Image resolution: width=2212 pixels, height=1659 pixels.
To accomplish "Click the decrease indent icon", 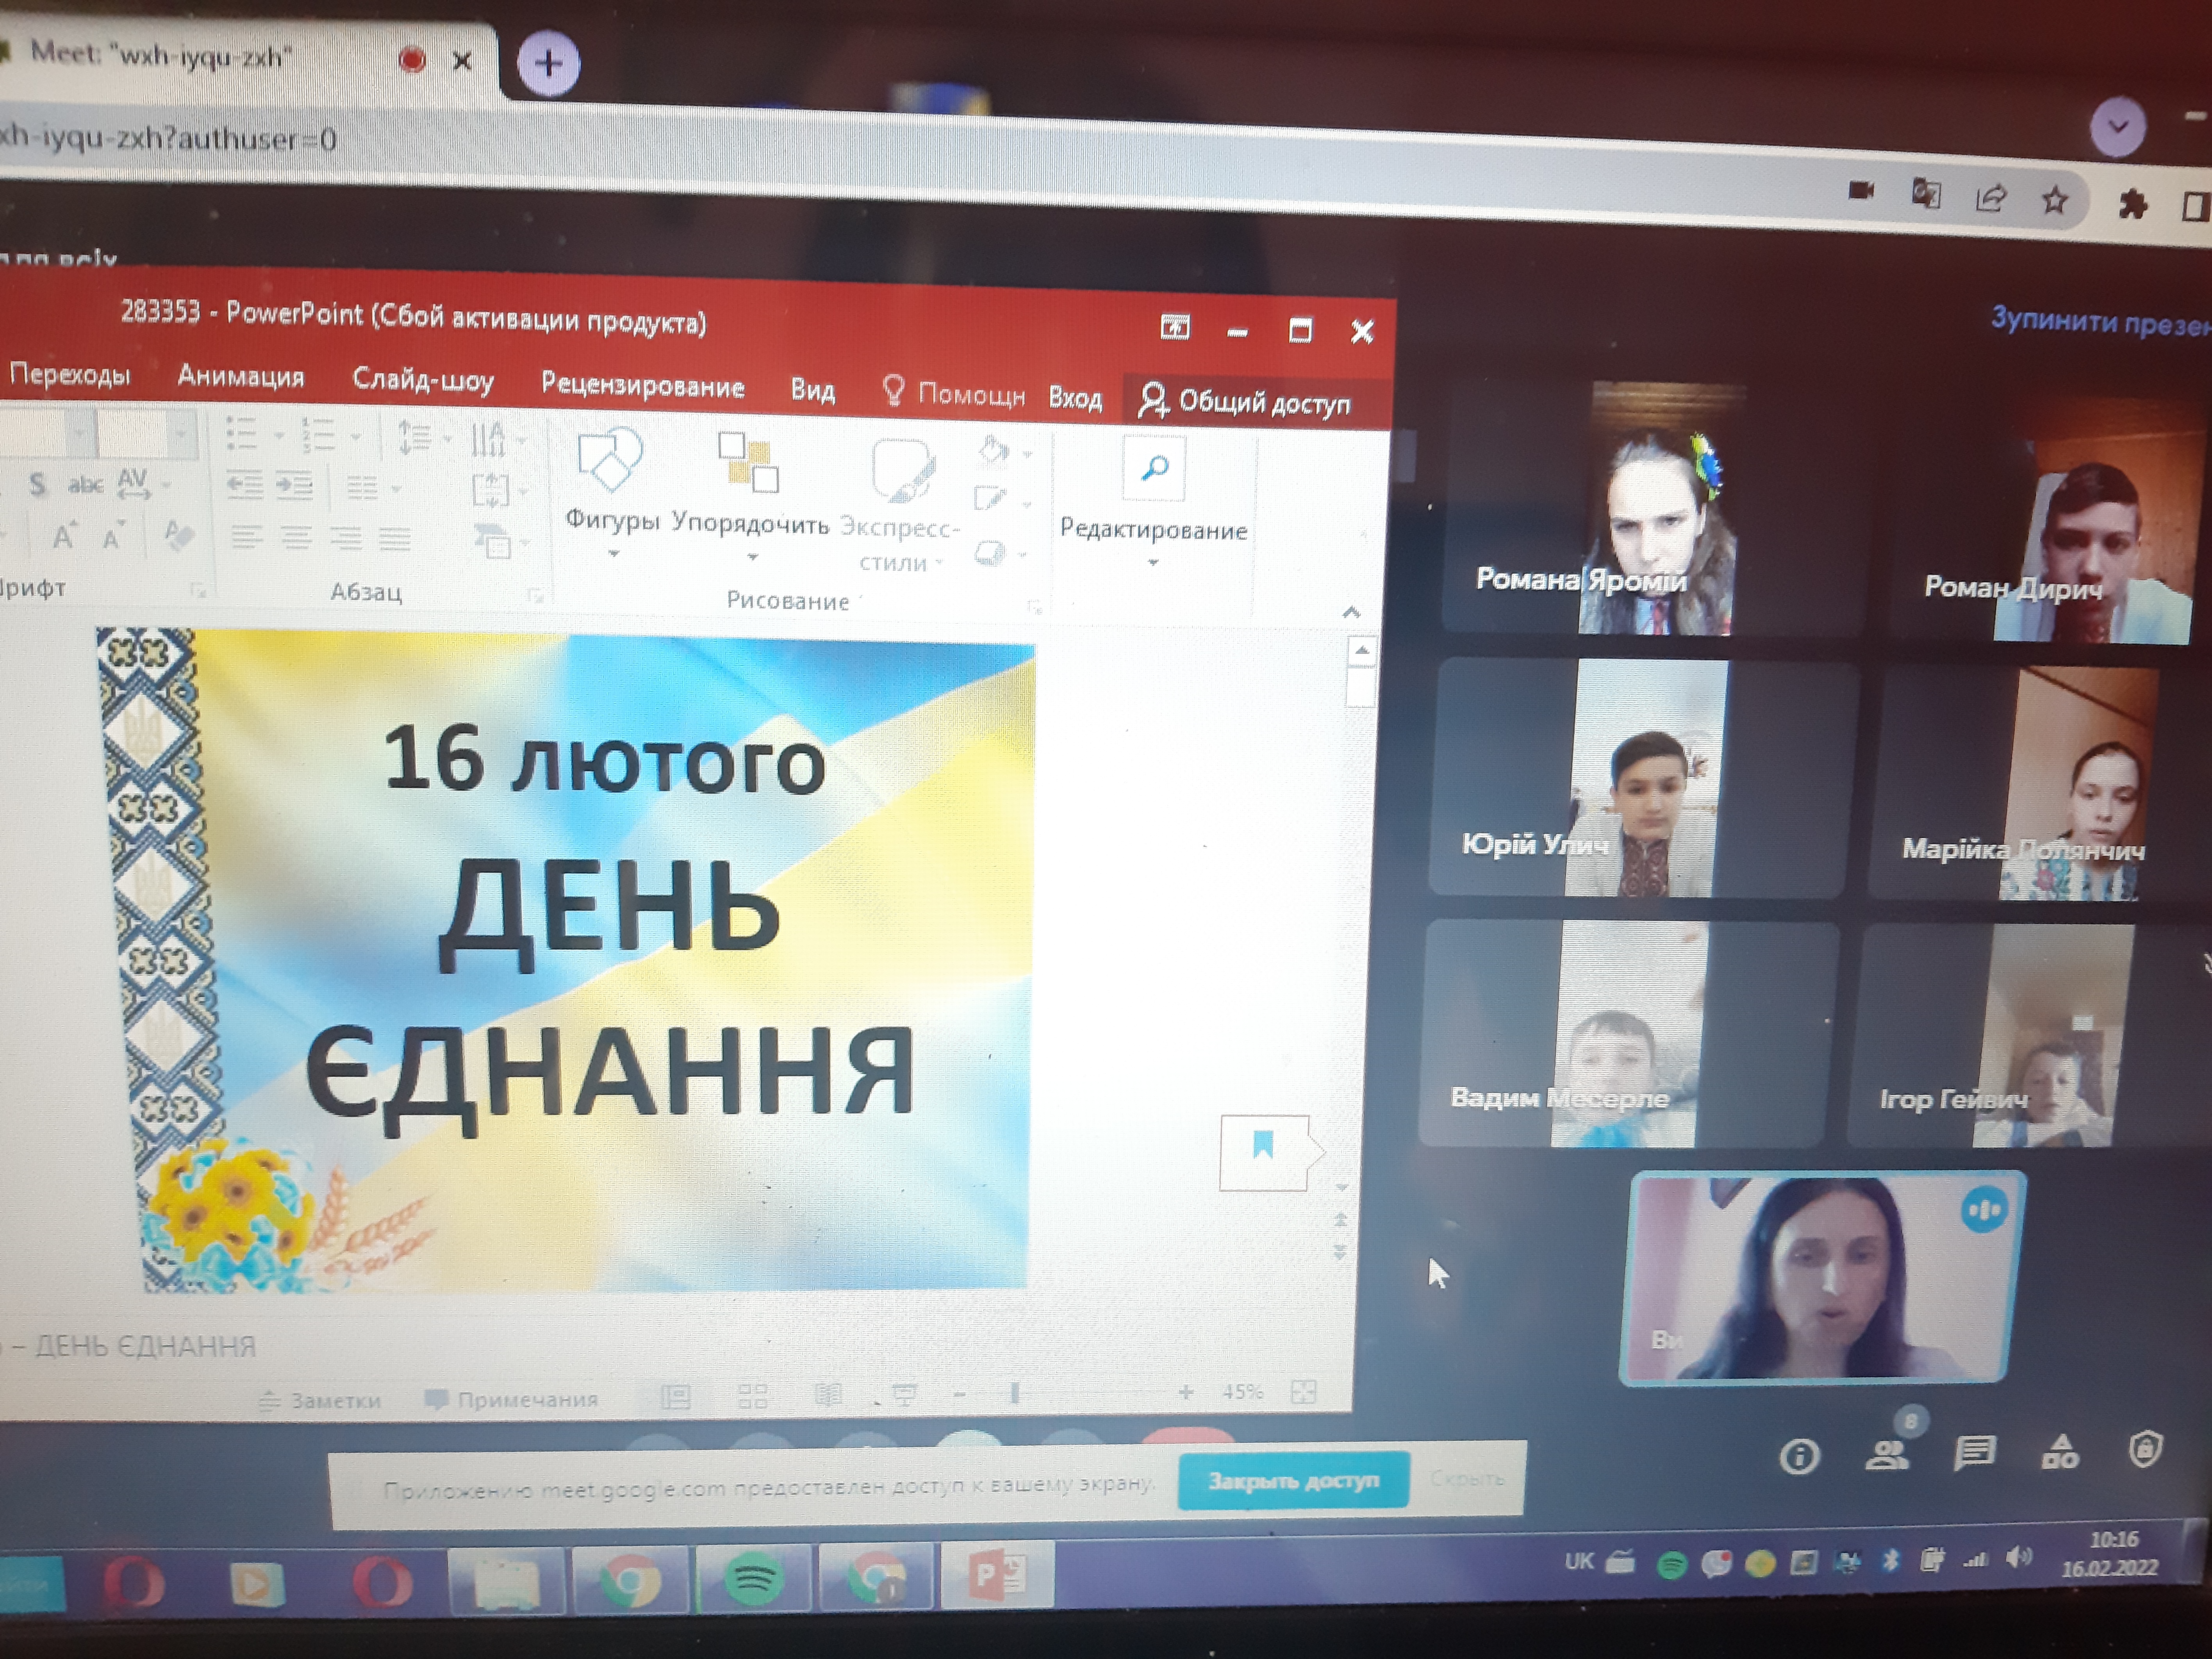I will (x=245, y=485).
